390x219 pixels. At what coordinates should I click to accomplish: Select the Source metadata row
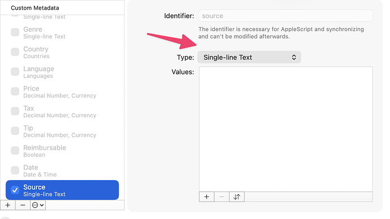[x=62, y=190]
